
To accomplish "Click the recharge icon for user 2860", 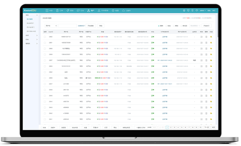I will point(211,49).
